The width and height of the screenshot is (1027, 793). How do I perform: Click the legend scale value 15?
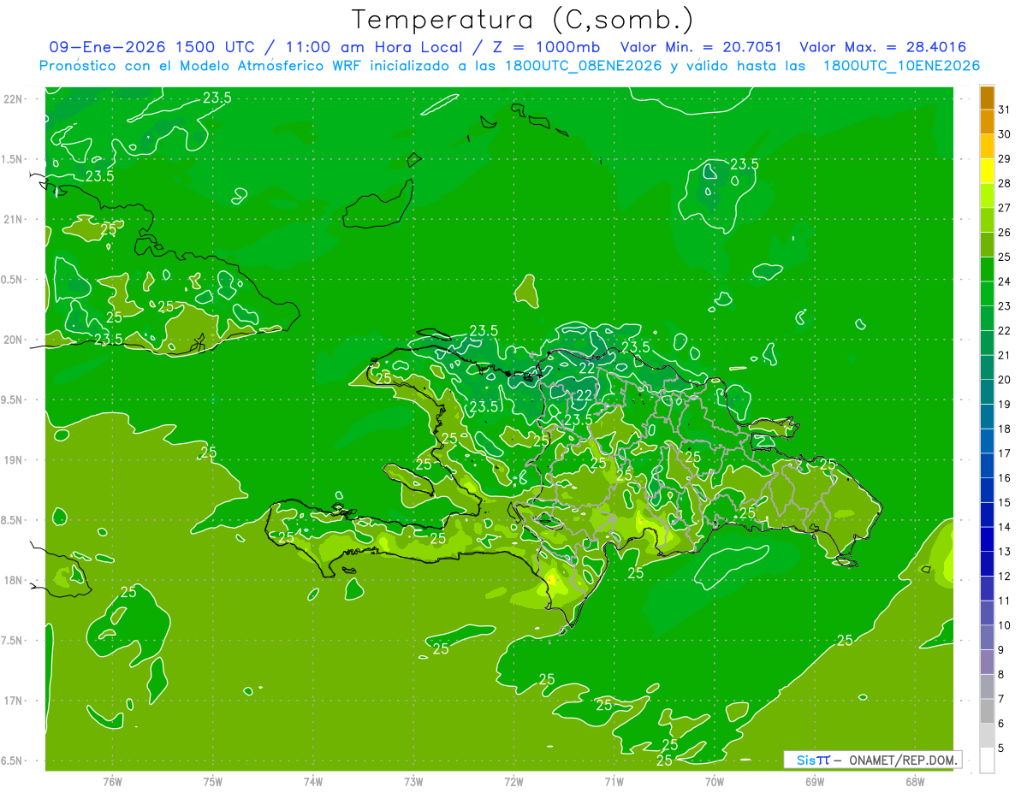1005,503
